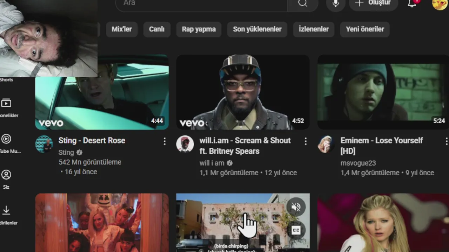Screen dimensions: 449x252
Task: Select the Canlı filter chip
Action: click(157, 29)
